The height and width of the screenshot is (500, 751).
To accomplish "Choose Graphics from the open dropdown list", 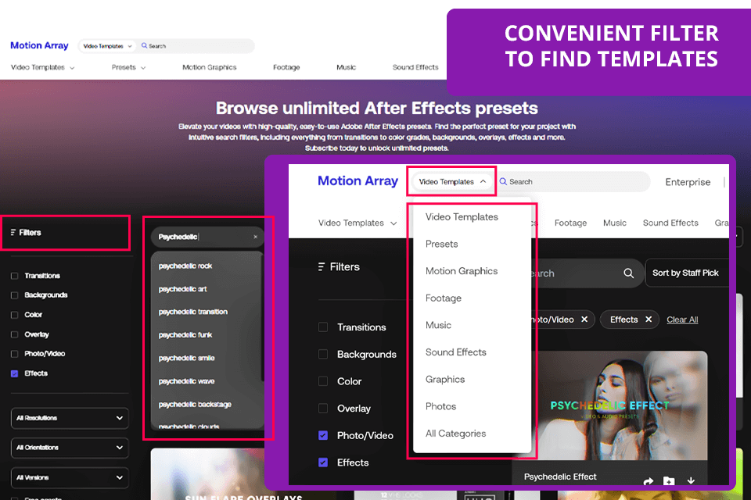I will click(445, 380).
